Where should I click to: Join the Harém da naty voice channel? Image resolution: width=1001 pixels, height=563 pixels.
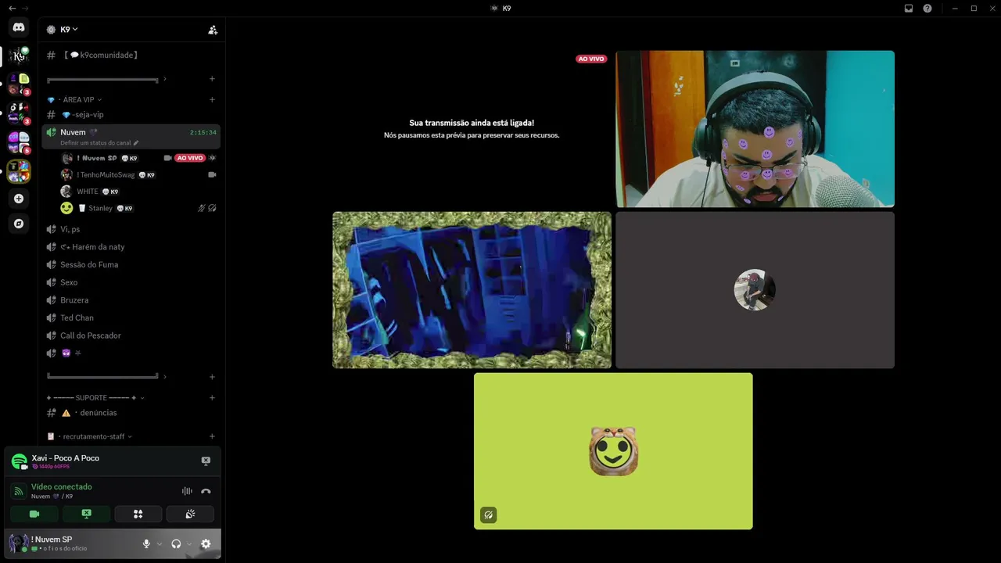point(131,247)
